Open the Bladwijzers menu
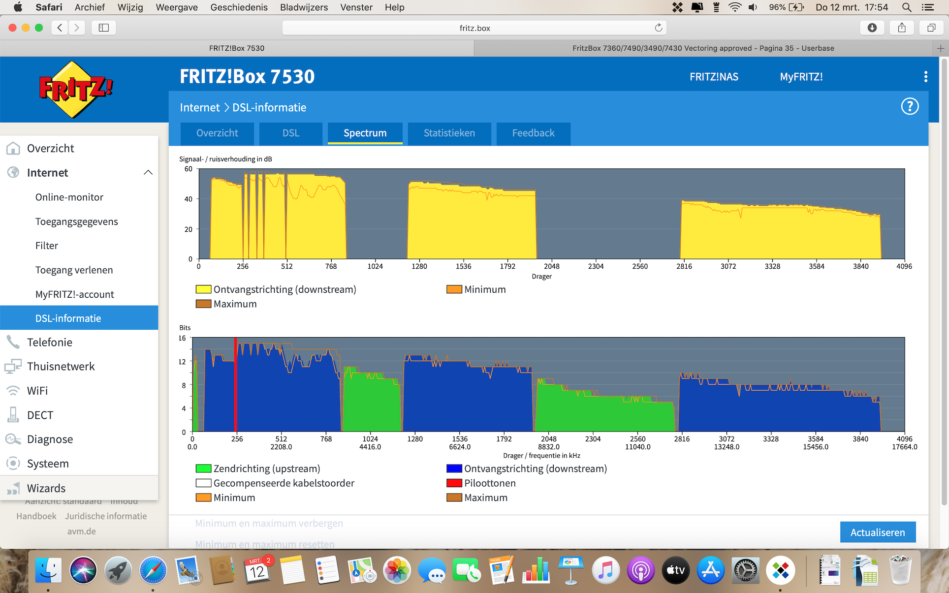This screenshot has width=949, height=593. pyautogui.click(x=303, y=7)
